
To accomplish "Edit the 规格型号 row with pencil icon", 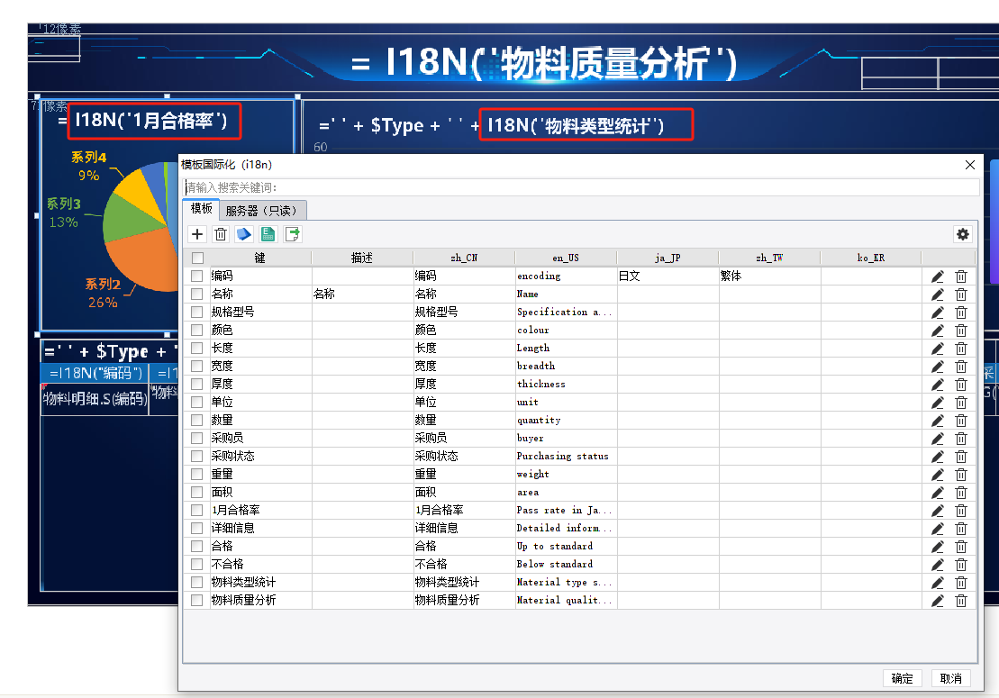I will tap(937, 312).
